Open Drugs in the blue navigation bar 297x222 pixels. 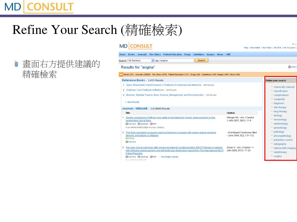click(188, 54)
